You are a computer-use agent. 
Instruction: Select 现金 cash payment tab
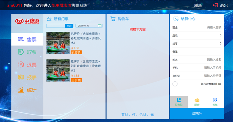click(x=197, y=102)
